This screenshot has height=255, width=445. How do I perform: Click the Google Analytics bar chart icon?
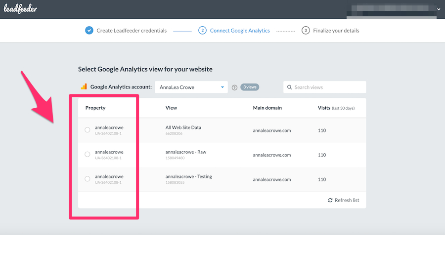click(84, 86)
